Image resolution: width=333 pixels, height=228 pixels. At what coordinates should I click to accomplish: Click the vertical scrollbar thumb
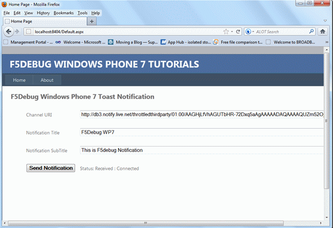click(x=327, y=121)
